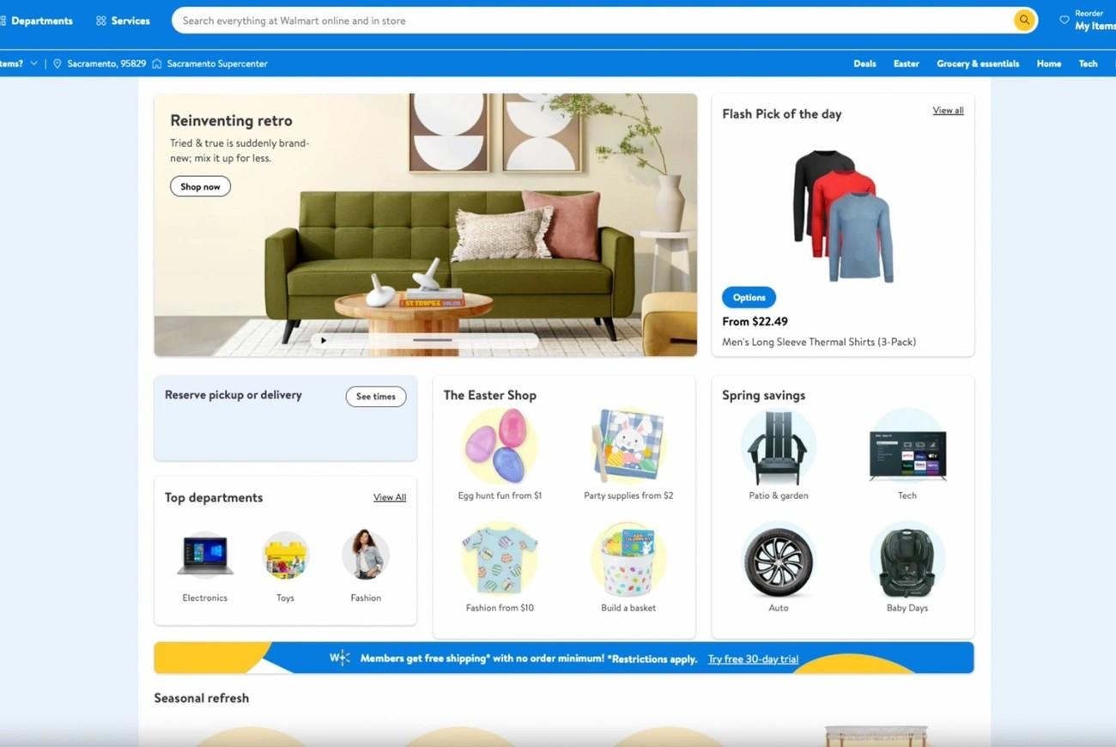
Task: Click the Shop now button
Action: (x=200, y=185)
